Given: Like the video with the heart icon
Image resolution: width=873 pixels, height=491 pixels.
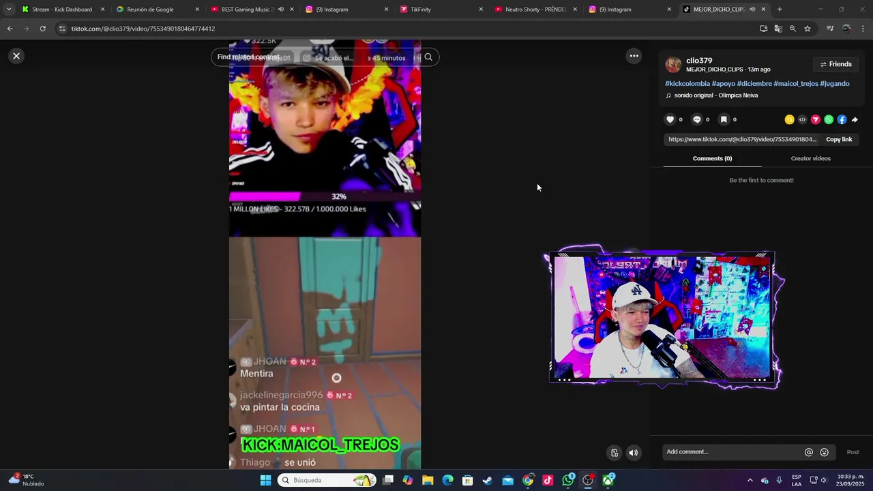Looking at the screenshot, I should 670,119.
